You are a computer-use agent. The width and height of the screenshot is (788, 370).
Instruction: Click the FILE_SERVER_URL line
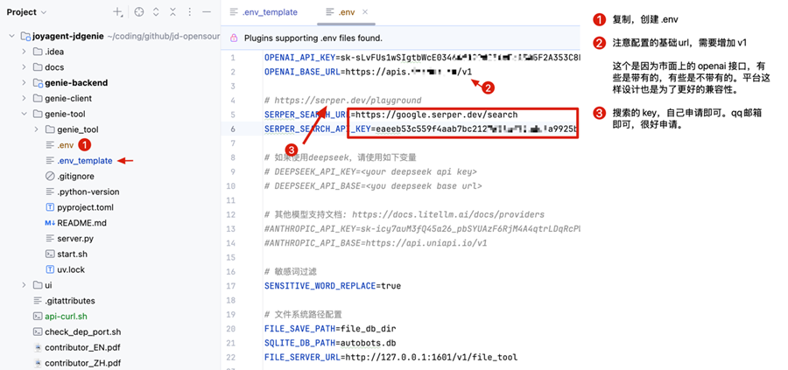point(390,358)
